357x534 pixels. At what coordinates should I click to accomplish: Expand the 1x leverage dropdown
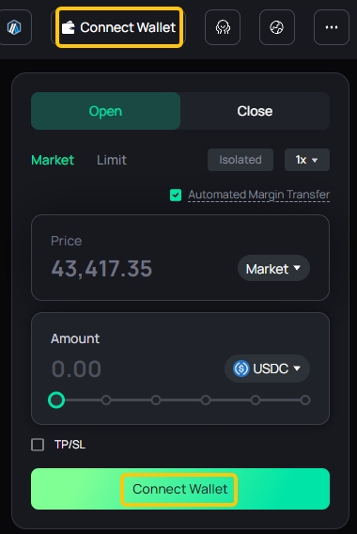tap(307, 160)
